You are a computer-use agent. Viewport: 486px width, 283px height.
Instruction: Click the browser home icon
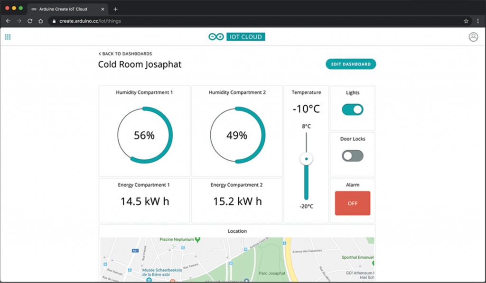point(40,21)
